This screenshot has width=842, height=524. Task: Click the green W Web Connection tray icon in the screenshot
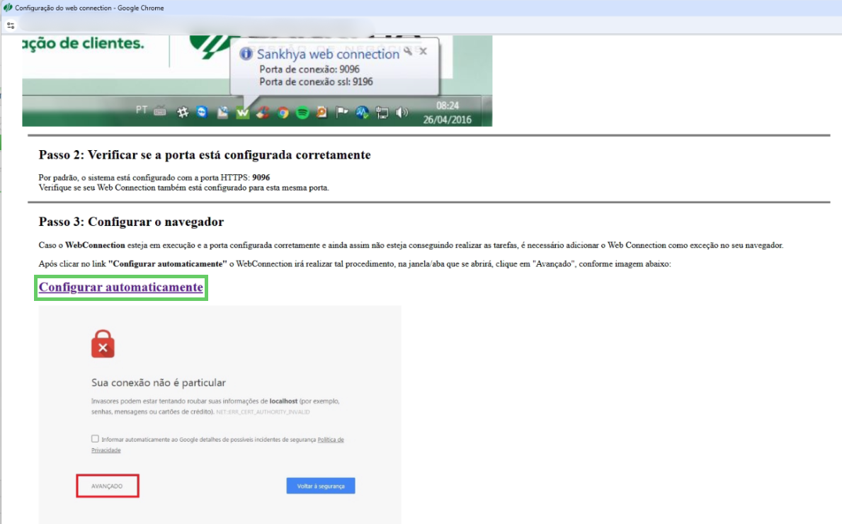[243, 112]
